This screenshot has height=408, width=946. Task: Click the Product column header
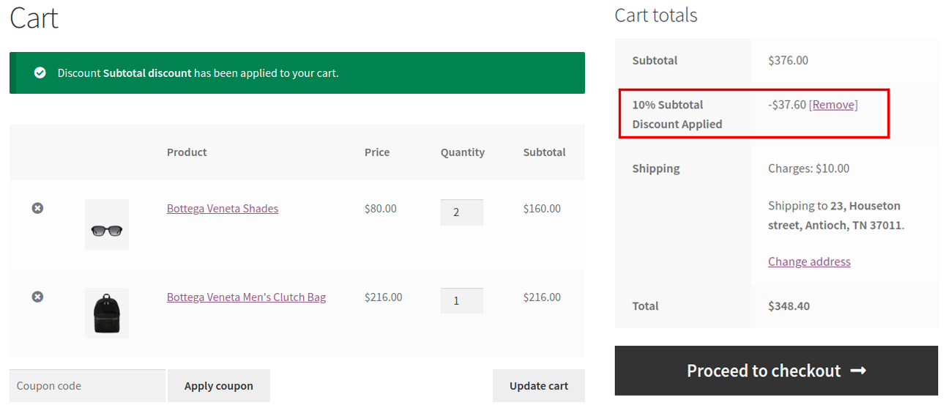coord(187,152)
